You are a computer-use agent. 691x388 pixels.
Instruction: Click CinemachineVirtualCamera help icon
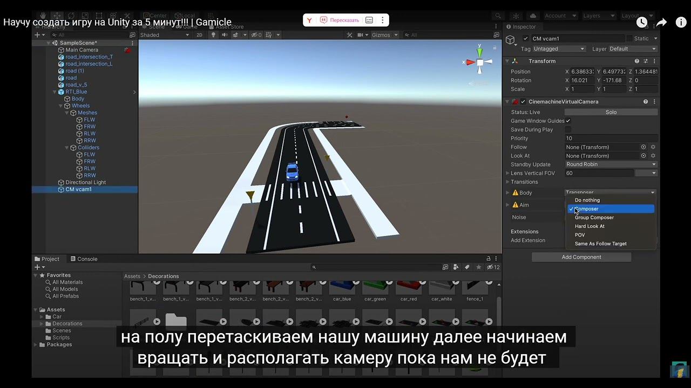point(646,101)
